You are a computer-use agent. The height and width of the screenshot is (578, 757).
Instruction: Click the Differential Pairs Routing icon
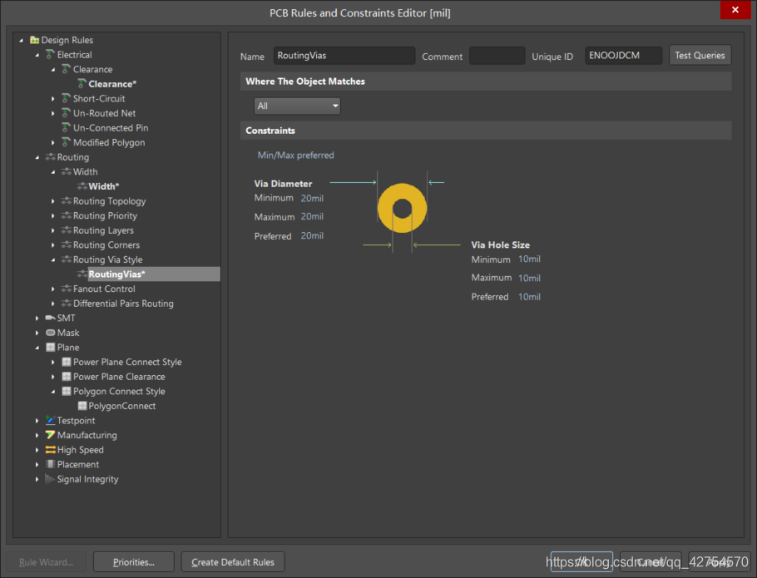(x=67, y=304)
